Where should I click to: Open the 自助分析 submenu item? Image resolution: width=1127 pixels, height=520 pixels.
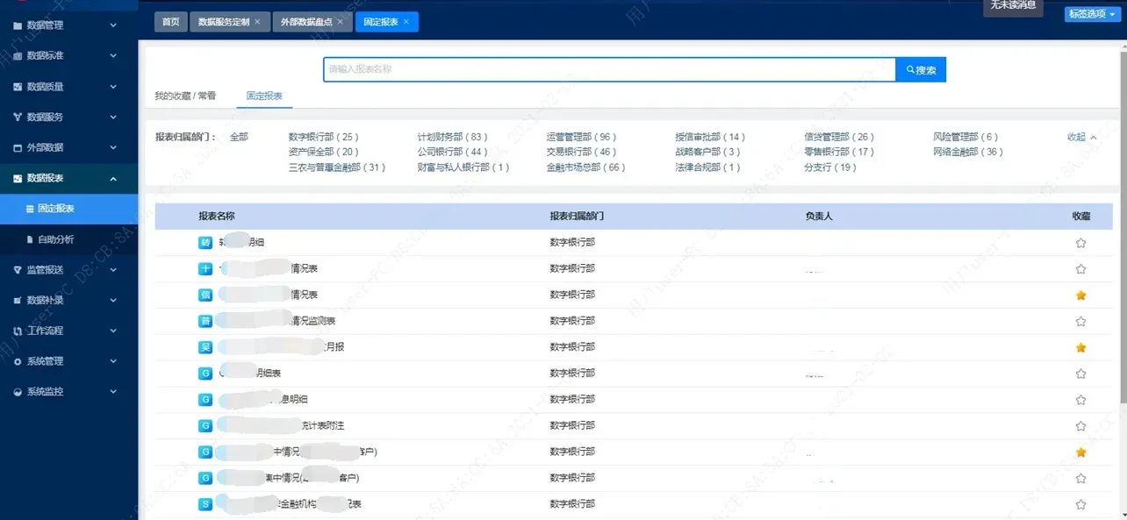click(56, 239)
